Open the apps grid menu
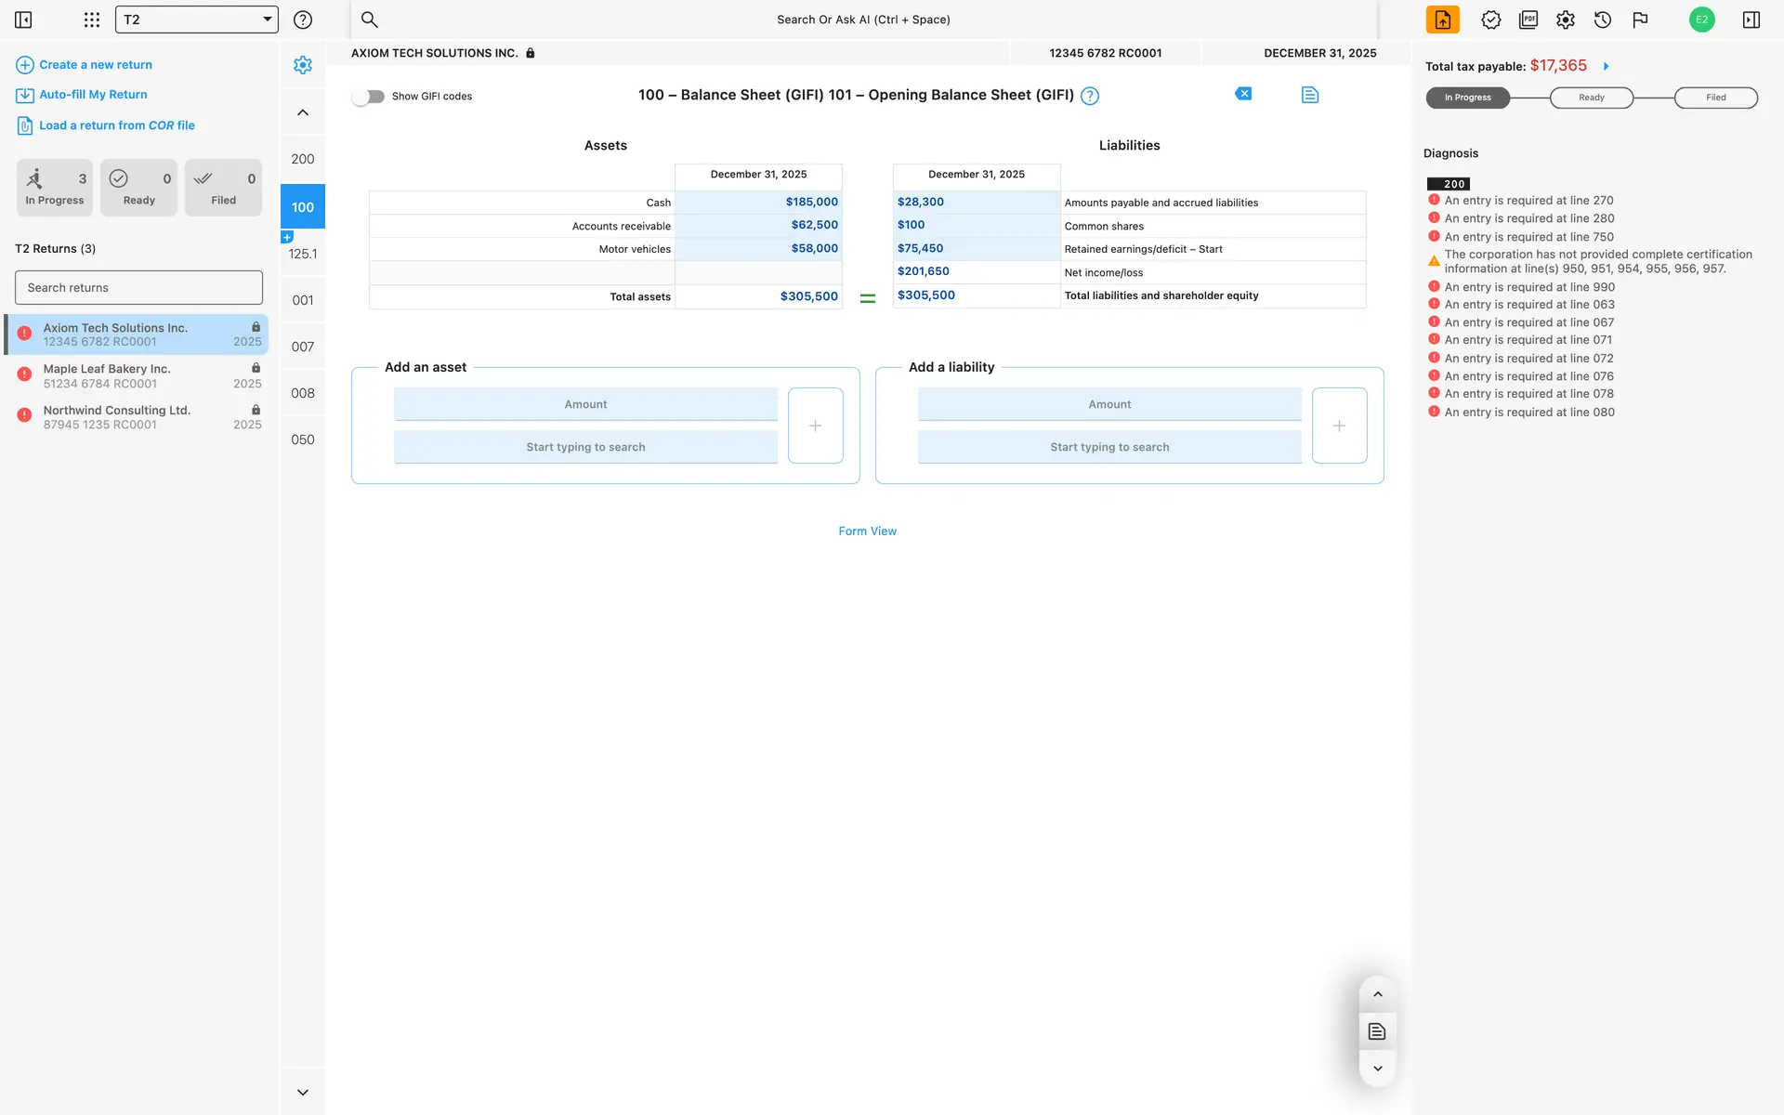Image resolution: width=1784 pixels, height=1115 pixels. pos(91,20)
